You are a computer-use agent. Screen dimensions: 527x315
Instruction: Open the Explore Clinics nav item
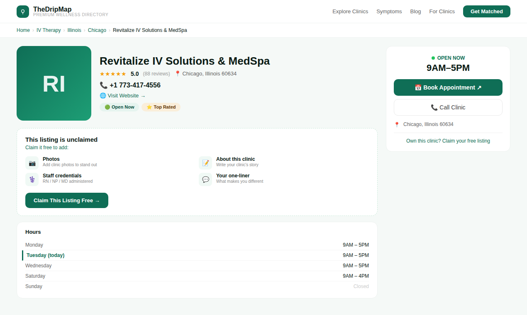(350, 12)
